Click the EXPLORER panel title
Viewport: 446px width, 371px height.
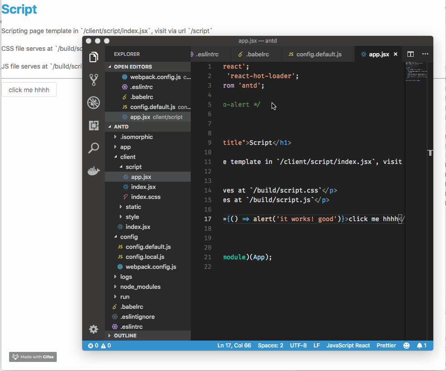pyautogui.click(x=127, y=54)
